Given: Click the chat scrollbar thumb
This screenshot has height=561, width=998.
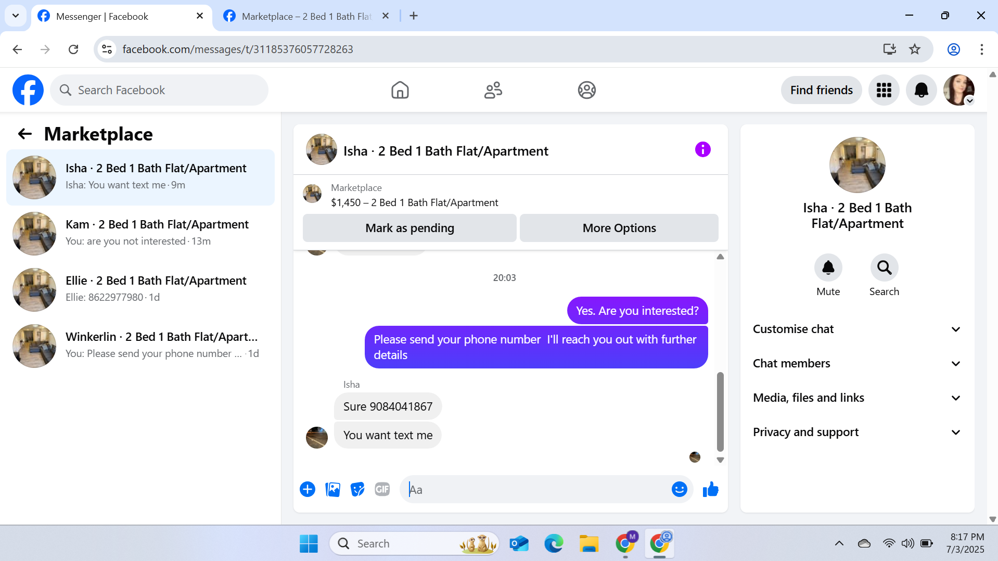Looking at the screenshot, I should (x=720, y=412).
